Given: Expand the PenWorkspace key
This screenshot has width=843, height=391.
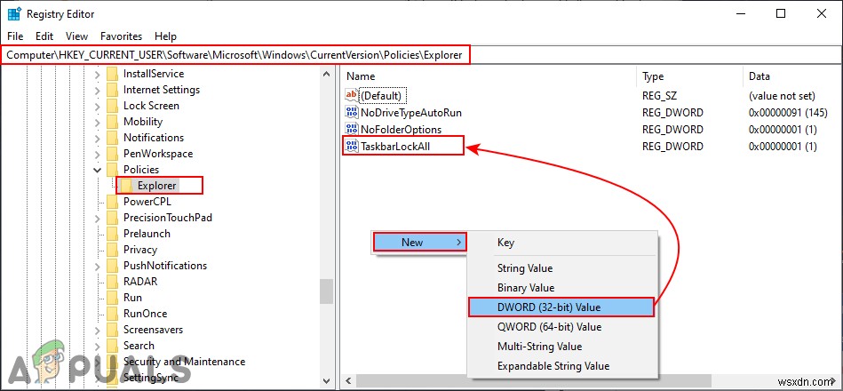Looking at the screenshot, I should 98,155.
